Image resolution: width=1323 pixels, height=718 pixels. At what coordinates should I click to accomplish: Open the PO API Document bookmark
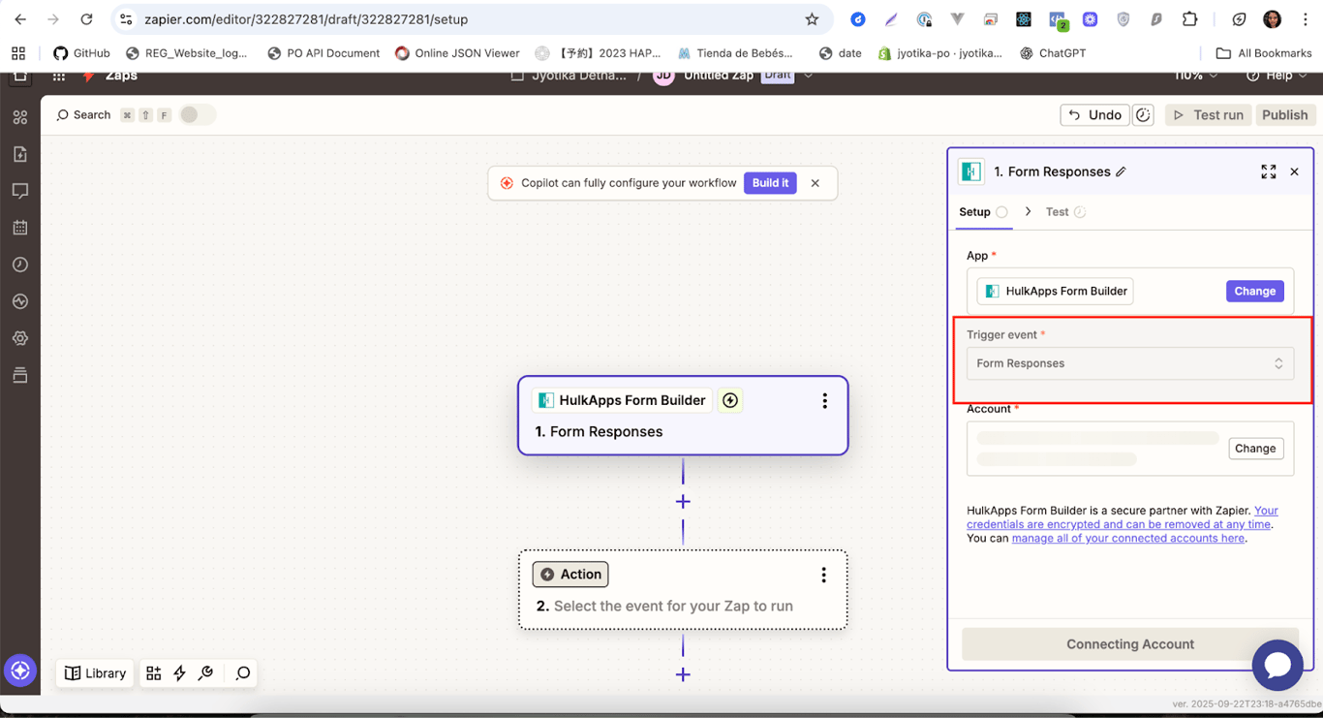click(323, 53)
